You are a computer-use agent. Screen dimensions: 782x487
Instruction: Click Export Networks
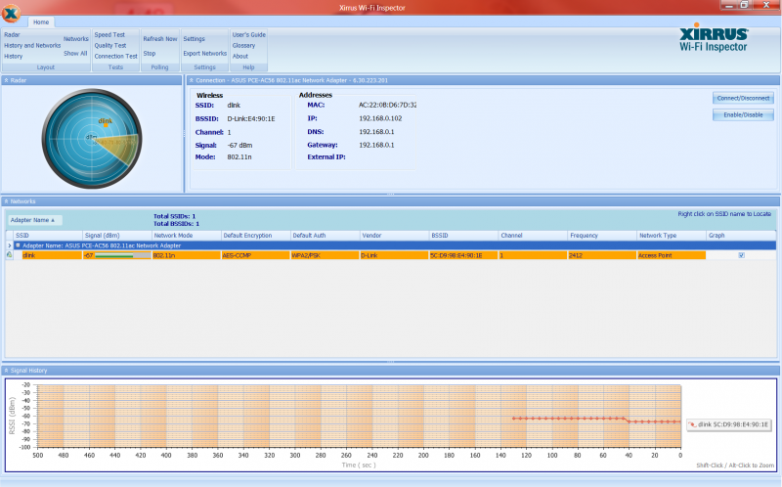point(205,54)
